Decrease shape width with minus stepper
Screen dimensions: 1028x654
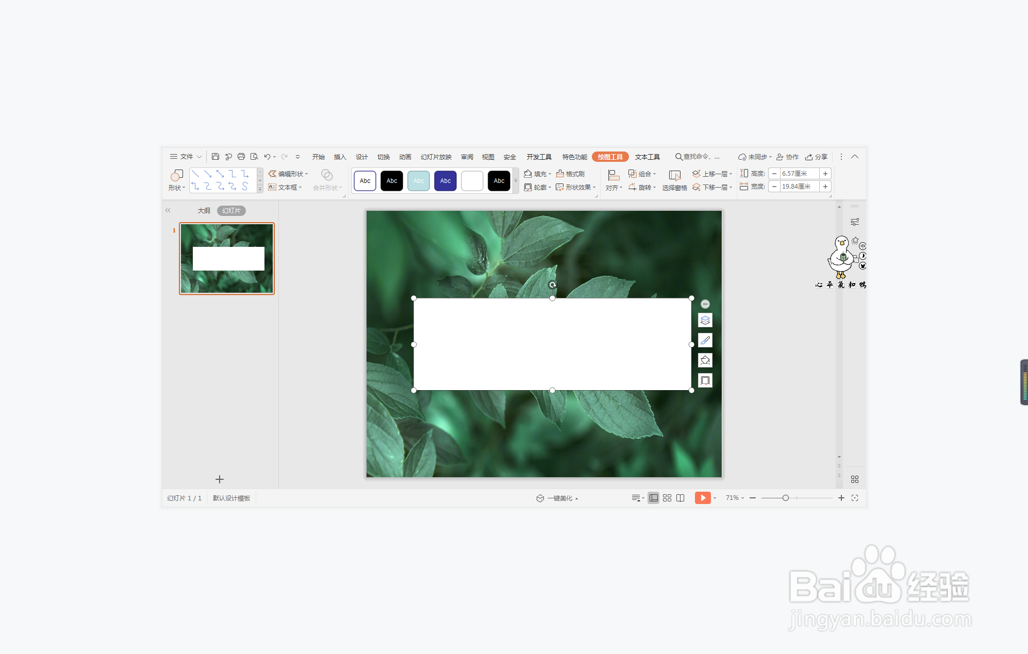tap(774, 187)
